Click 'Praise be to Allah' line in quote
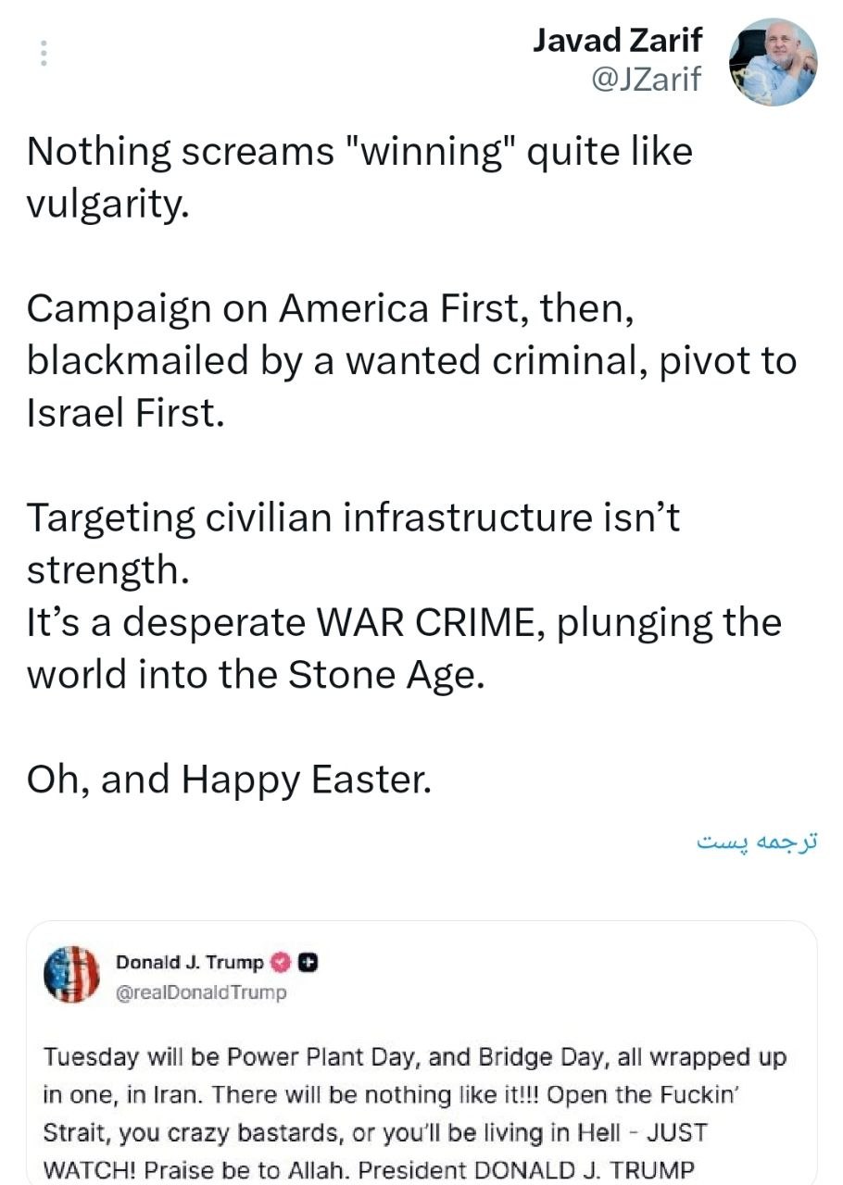 [x=369, y=1168]
